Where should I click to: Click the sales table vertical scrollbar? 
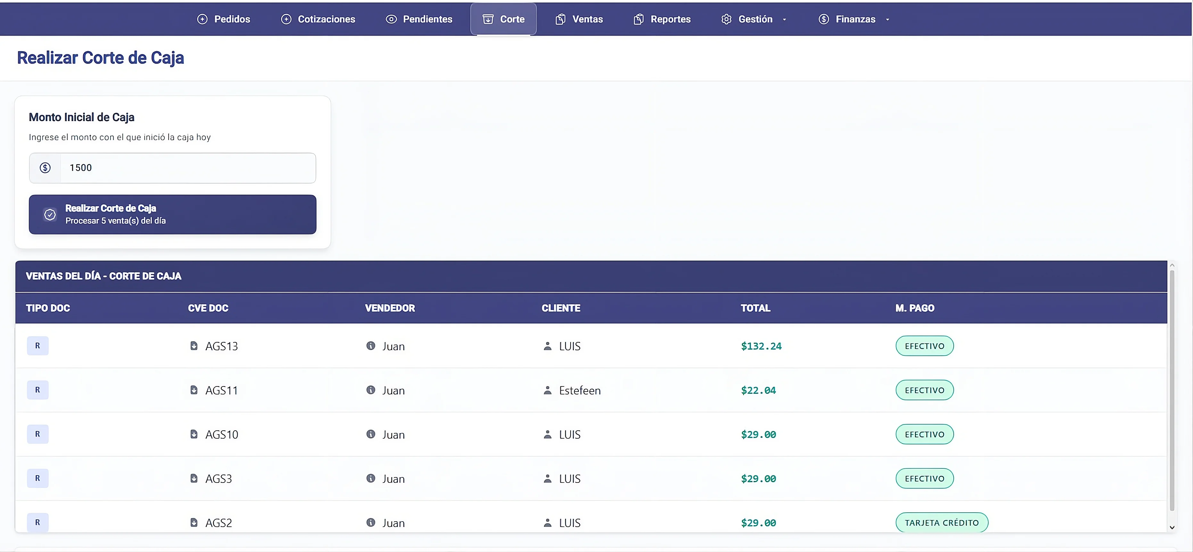(1172, 391)
